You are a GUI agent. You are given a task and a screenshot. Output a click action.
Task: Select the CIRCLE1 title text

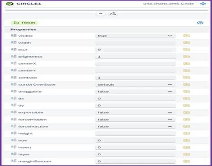tap(29, 4)
